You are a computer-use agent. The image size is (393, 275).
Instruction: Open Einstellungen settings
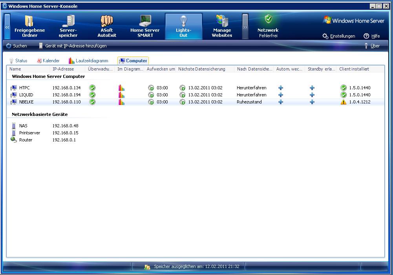[x=339, y=36]
